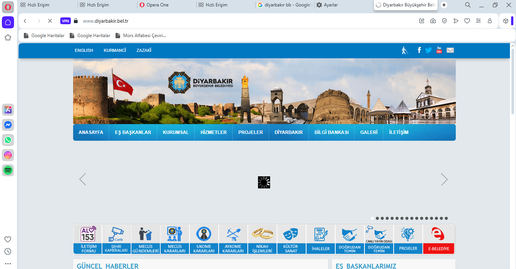Open the KURUMSAL menu
This screenshot has width=516, height=269.
[176, 132]
